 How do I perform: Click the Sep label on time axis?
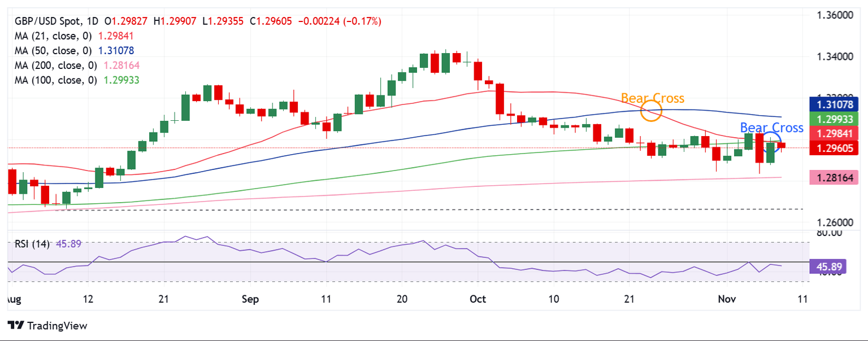(x=250, y=299)
